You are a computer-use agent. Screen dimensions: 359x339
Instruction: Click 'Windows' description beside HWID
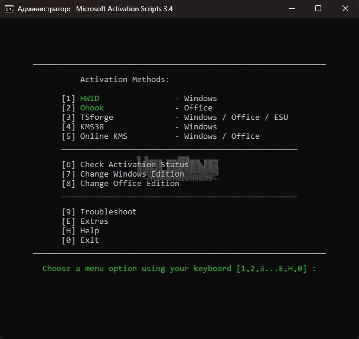tap(201, 99)
